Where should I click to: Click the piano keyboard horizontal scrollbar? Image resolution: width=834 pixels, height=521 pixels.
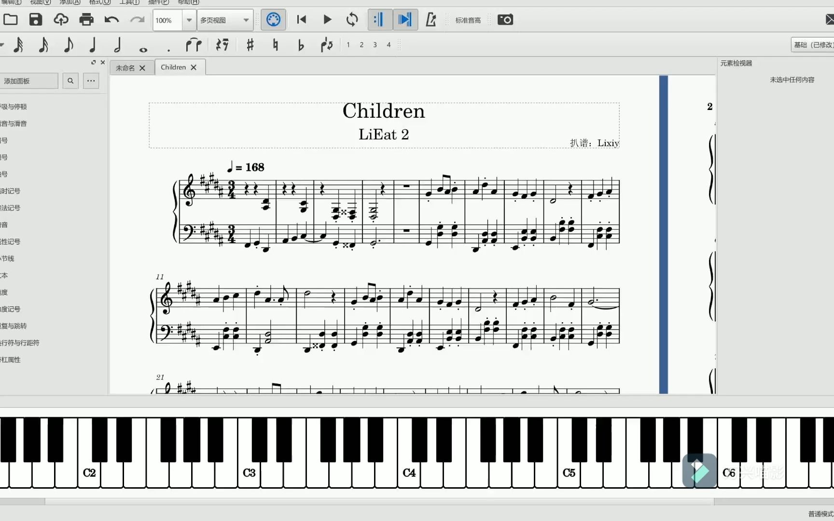pyautogui.click(x=379, y=501)
